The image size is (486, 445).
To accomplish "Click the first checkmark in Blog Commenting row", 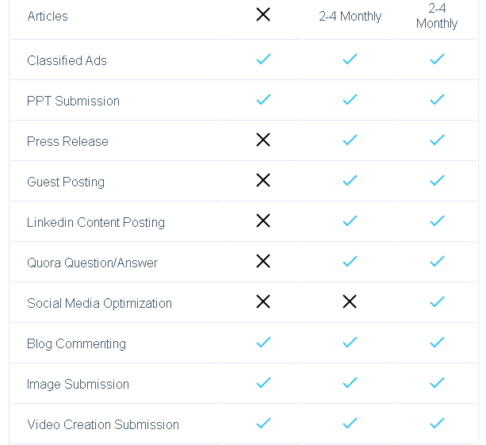I will (263, 343).
